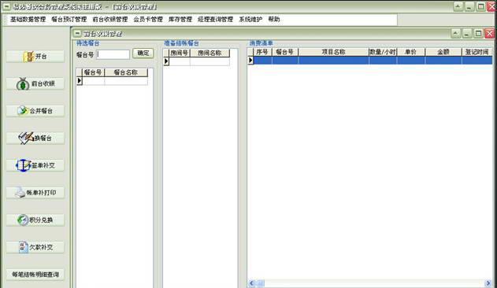Image resolution: width=497 pixels, height=288 pixels.
Task: Click 餐台号 column header in 待选餐台 grid
Action: [x=93, y=72]
